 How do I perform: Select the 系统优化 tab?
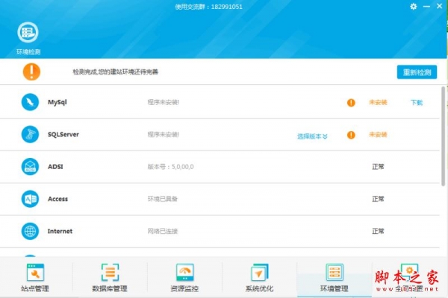click(259, 278)
